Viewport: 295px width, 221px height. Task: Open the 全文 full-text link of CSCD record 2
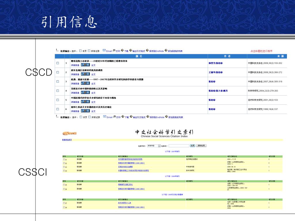coord(93,75)
